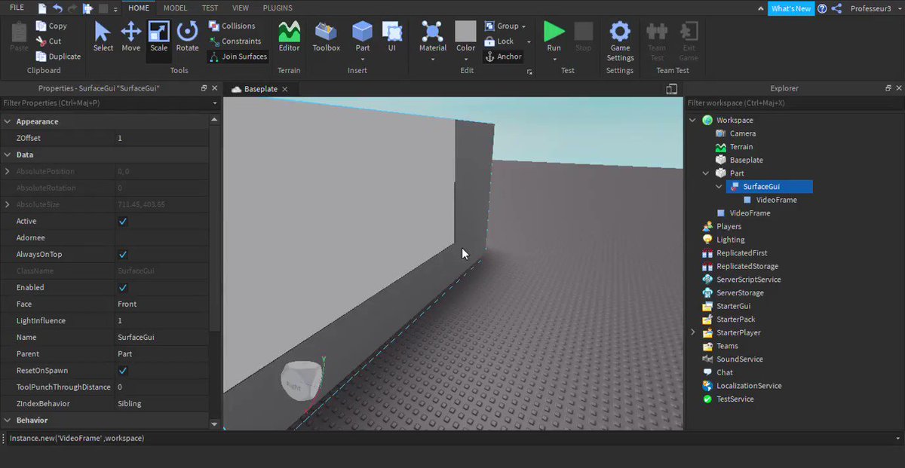
Task: Open Game Settings
Action: point(620,42)
